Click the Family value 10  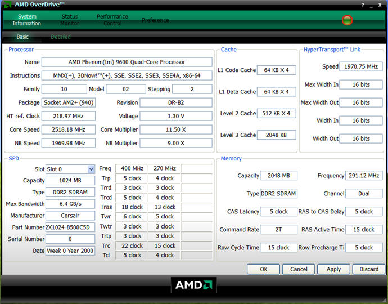point(64,89)
